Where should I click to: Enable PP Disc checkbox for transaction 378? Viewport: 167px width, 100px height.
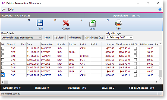tap(135, 60)
